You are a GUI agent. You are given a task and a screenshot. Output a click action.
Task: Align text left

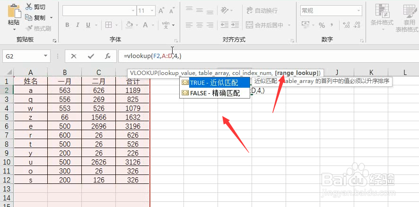point(189,25)
